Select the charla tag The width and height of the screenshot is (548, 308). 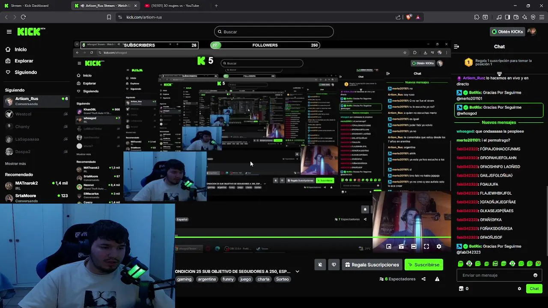(x=264, y=279)
